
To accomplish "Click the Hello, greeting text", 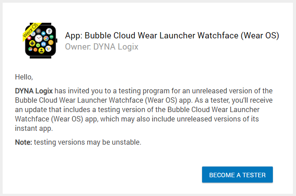I will 24,77.
